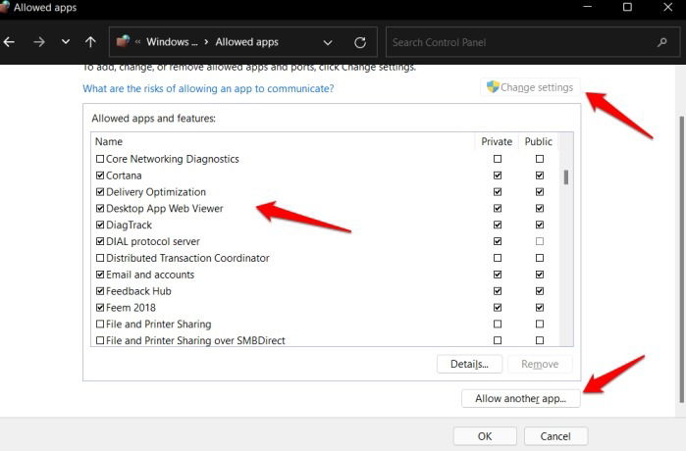686x451 pixels.
Task: Click the Public column header
Action: click(538, 141)
